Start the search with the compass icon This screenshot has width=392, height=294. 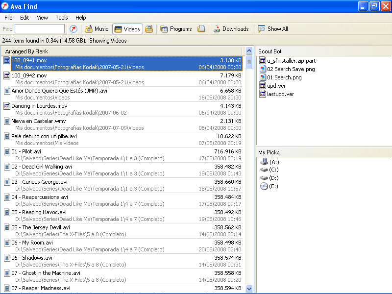(x=73, y=28)
